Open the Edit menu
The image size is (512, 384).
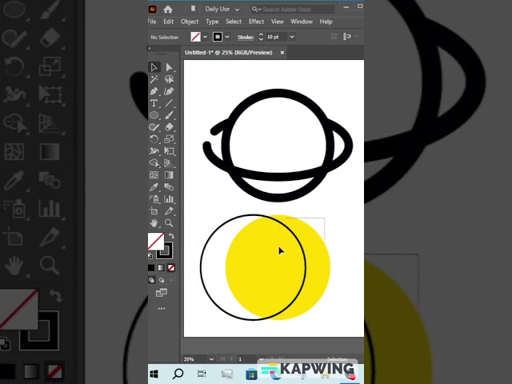point(169,22)
